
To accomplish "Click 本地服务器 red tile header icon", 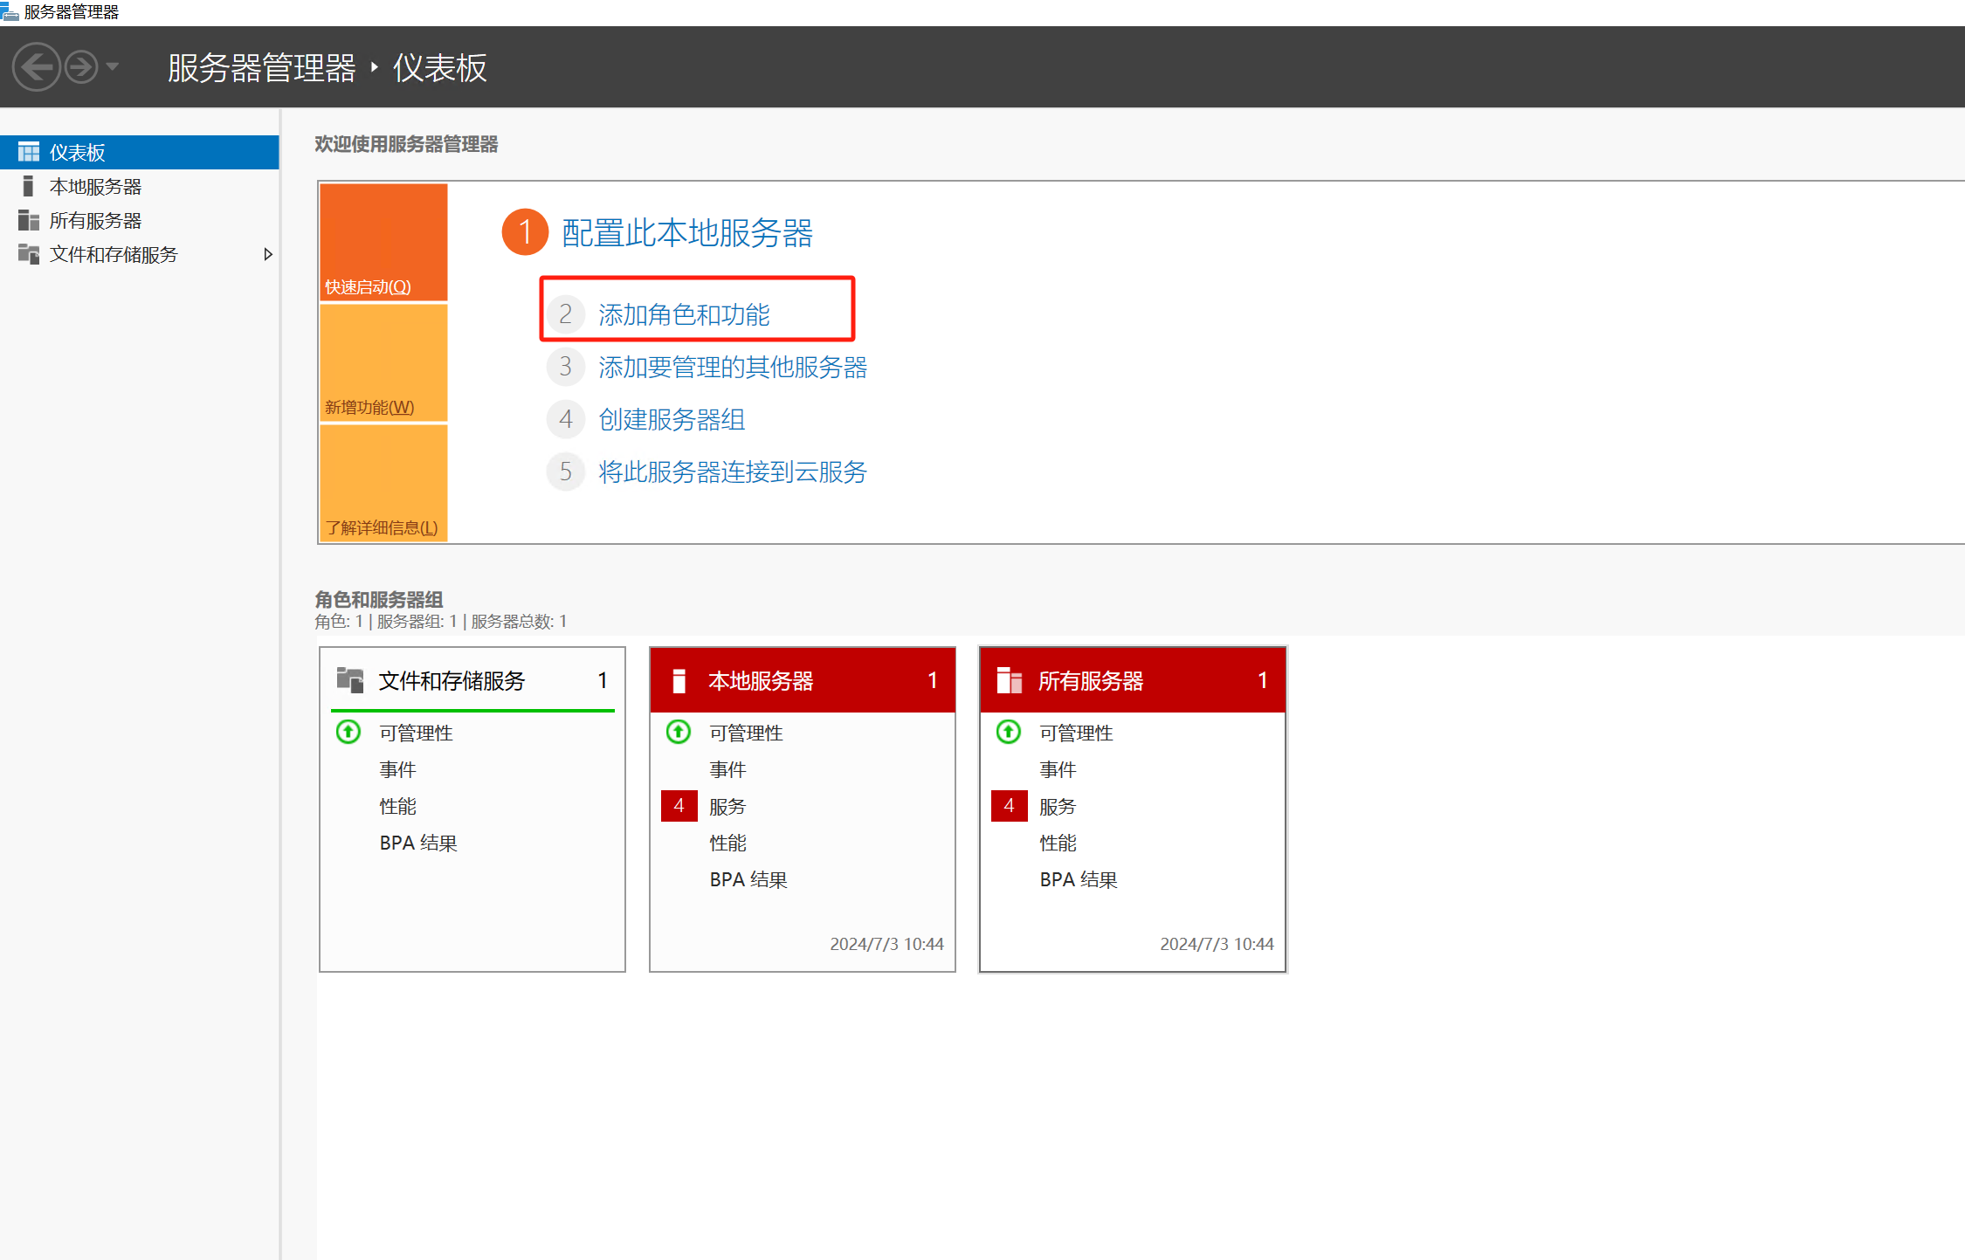I will point(679,680).
